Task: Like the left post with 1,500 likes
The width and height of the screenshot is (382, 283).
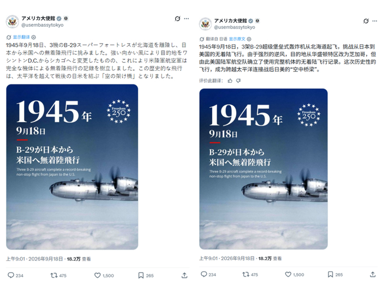Action: 98,275
